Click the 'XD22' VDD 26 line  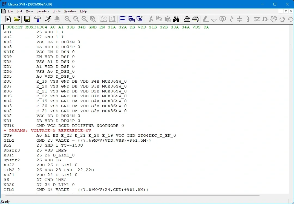41,165
